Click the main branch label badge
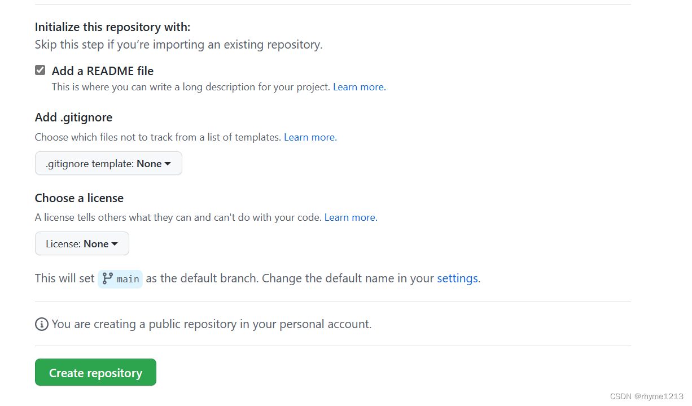 tap(120, 279)
